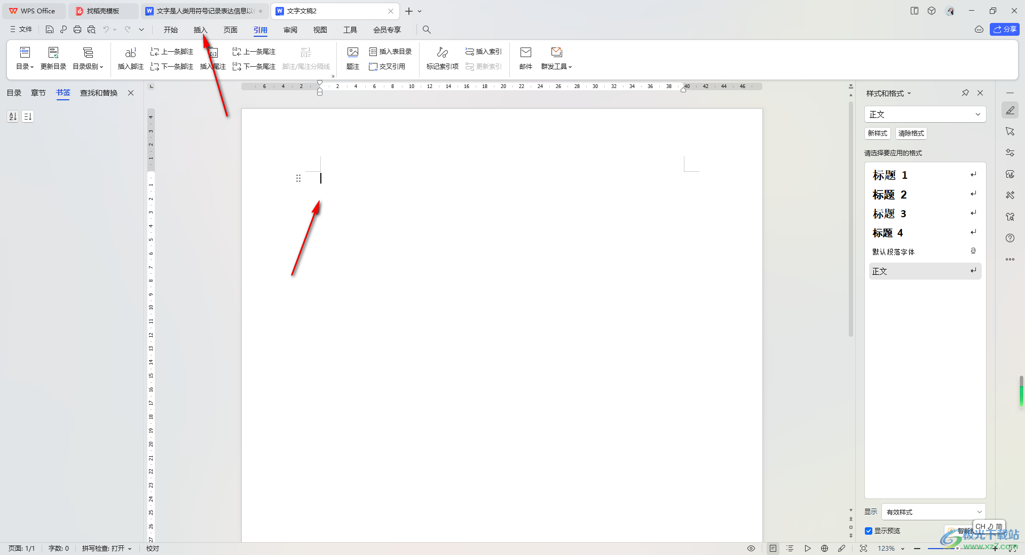This screenshot has width=1025, height=555.
Task: Apply the 标题 3 style
Action: coord(925,214)
